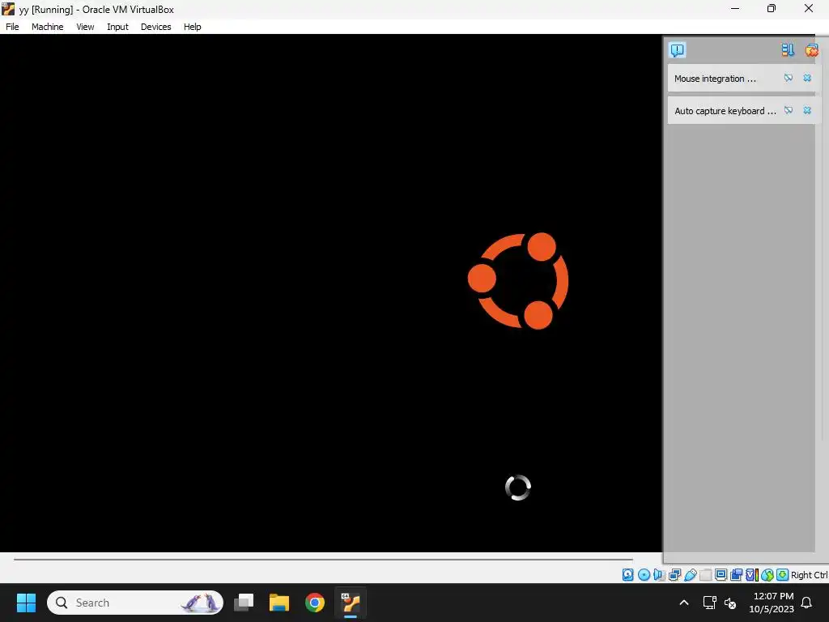This screenshot has width=829, height=622.
Task: Suppress the Auto capture keyboard notification
Action: tap(789, 110)
